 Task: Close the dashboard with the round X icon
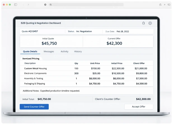pyautogui.click(x=150, y=23)
